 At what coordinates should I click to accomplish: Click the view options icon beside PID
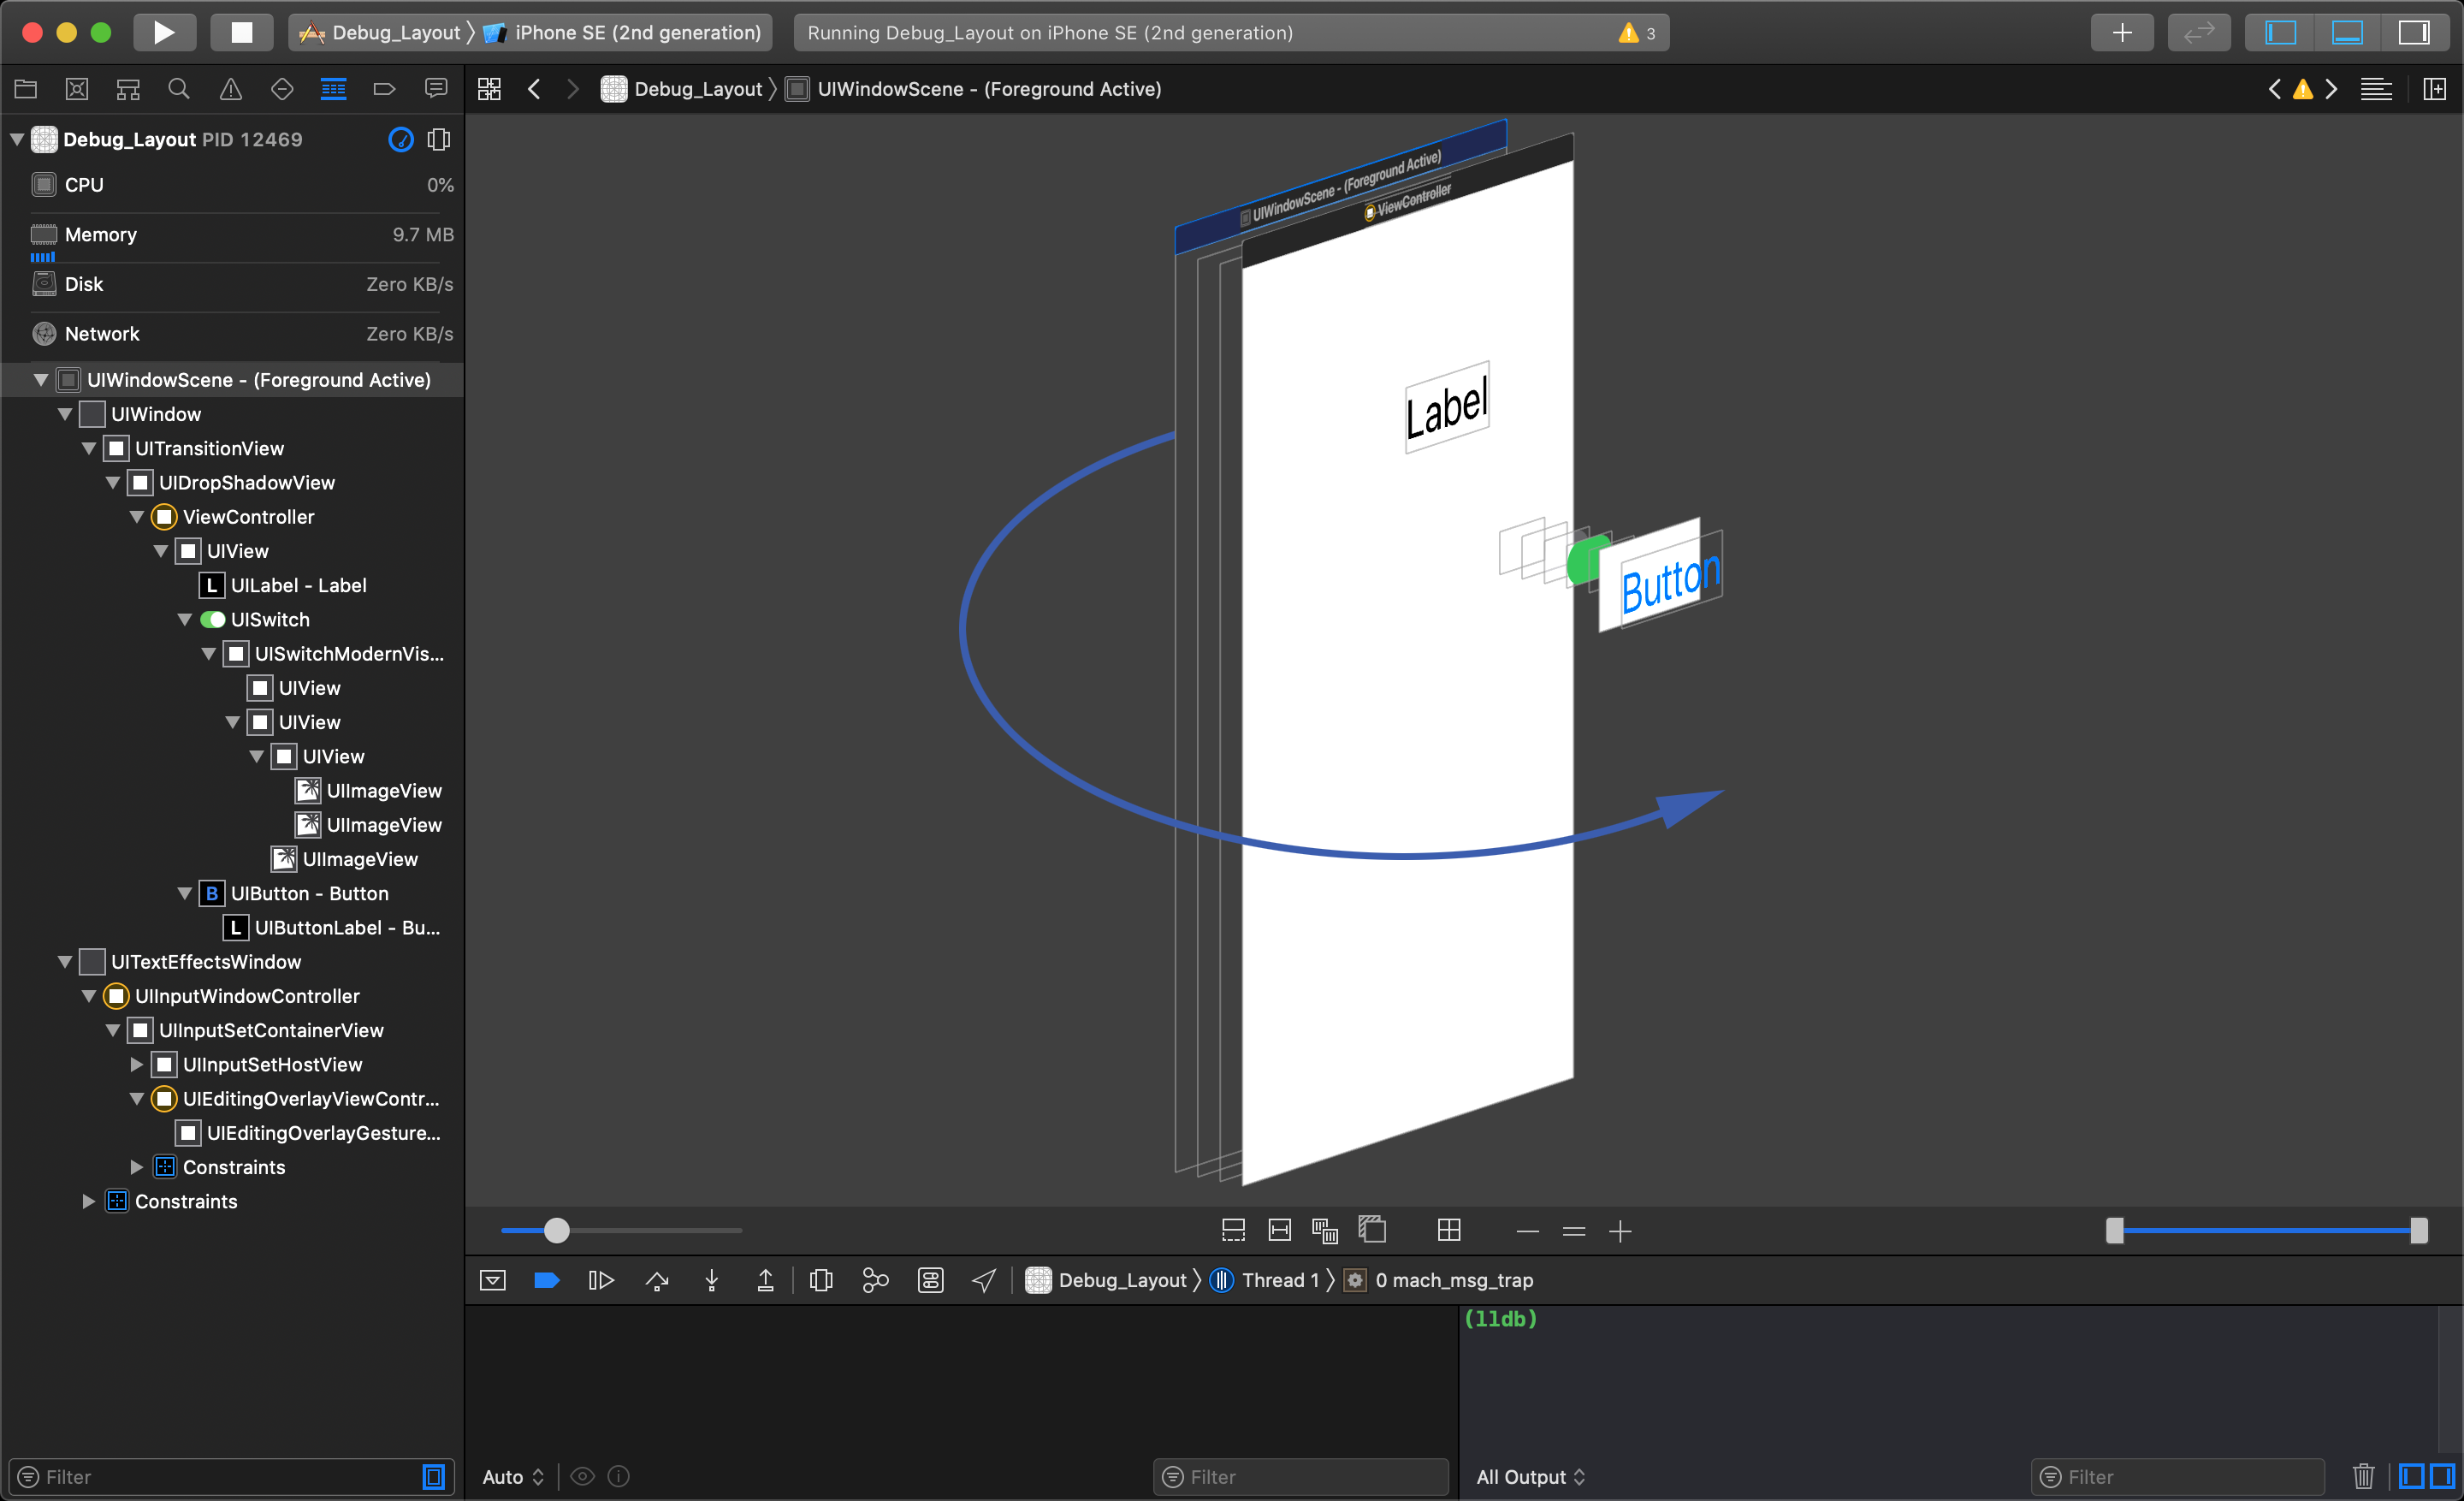[x=439, y=139]
